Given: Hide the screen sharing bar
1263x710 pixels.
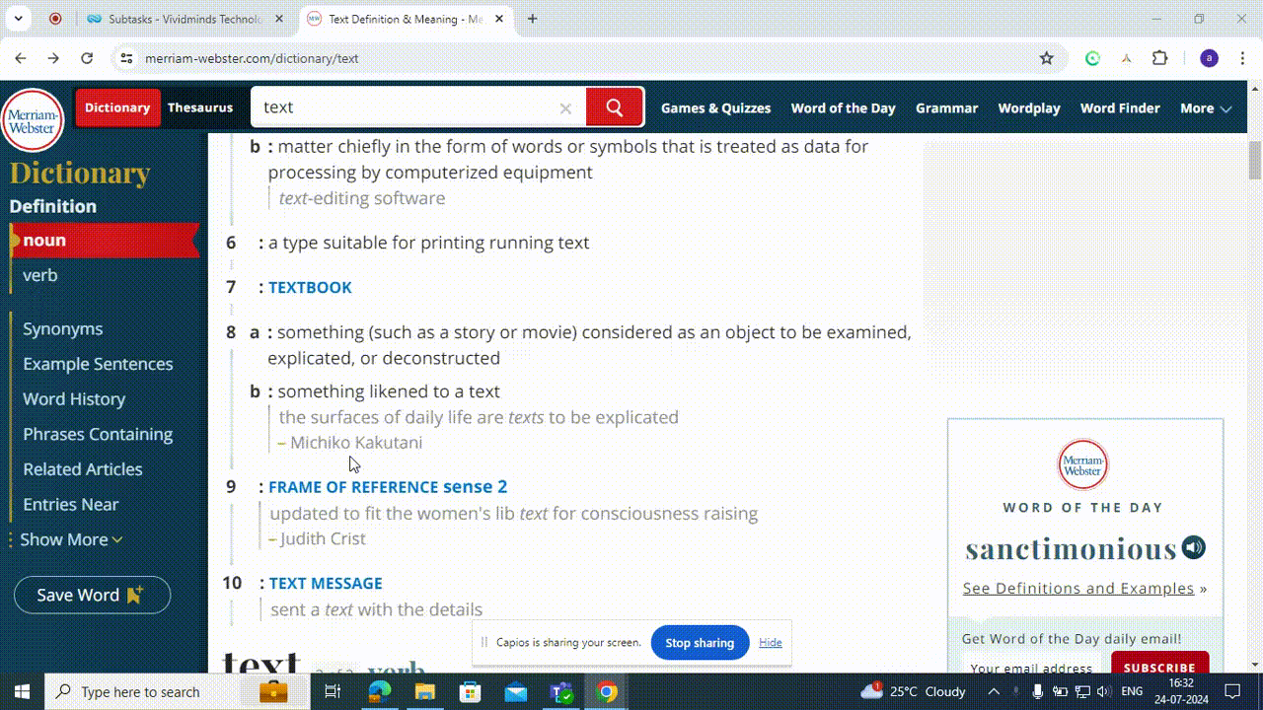Looking at the screenshot, I should coord(771,642).
